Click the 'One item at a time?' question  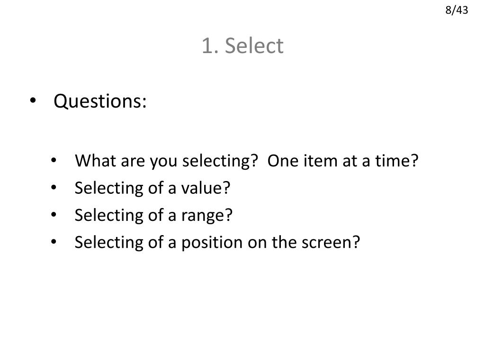coord(343,161)
